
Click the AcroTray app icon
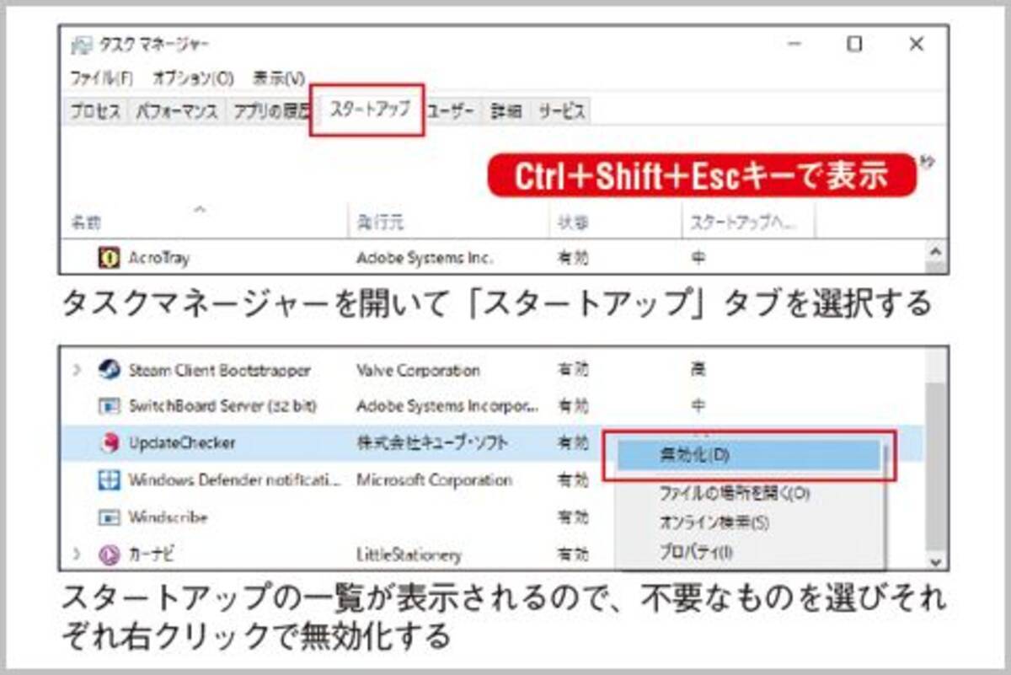(108, 259)
